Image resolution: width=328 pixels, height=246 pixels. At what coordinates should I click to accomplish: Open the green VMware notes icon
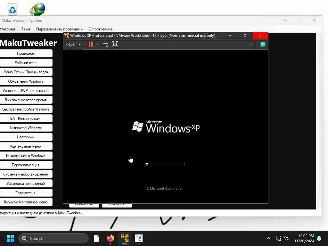[263, 44]
